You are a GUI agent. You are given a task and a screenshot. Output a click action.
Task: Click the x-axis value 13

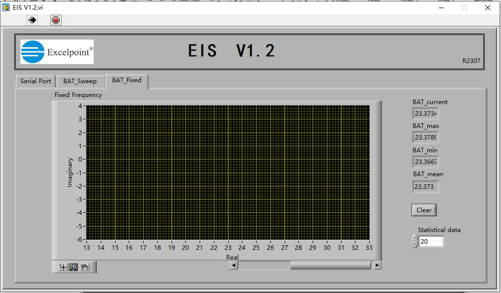pyautogui.click(x=87, y=247)
